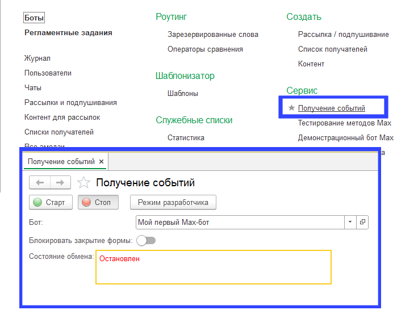Click the Роутинг section heading
Screen dimensions: 418x310
171,17
